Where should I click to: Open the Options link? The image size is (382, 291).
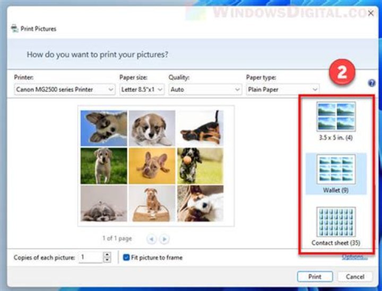point(354,258)
